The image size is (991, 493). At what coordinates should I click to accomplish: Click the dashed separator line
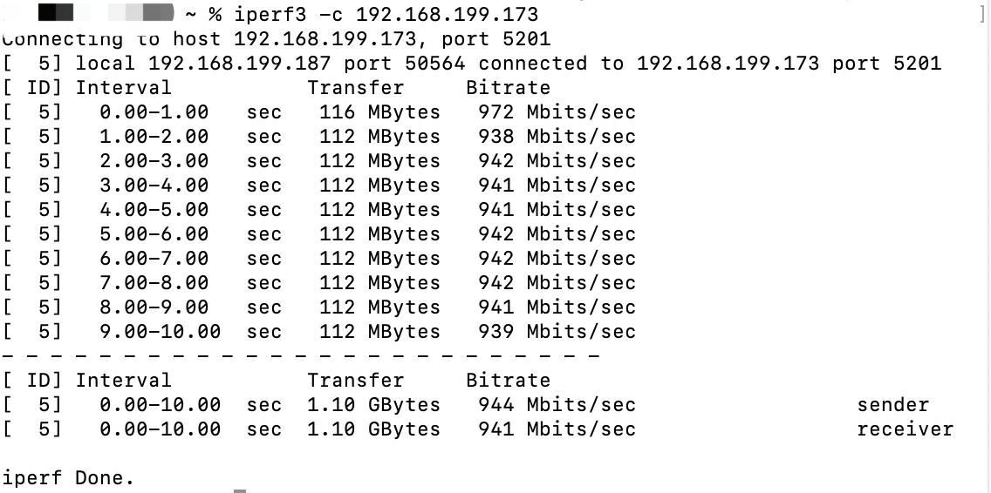[x=301, y=355]
